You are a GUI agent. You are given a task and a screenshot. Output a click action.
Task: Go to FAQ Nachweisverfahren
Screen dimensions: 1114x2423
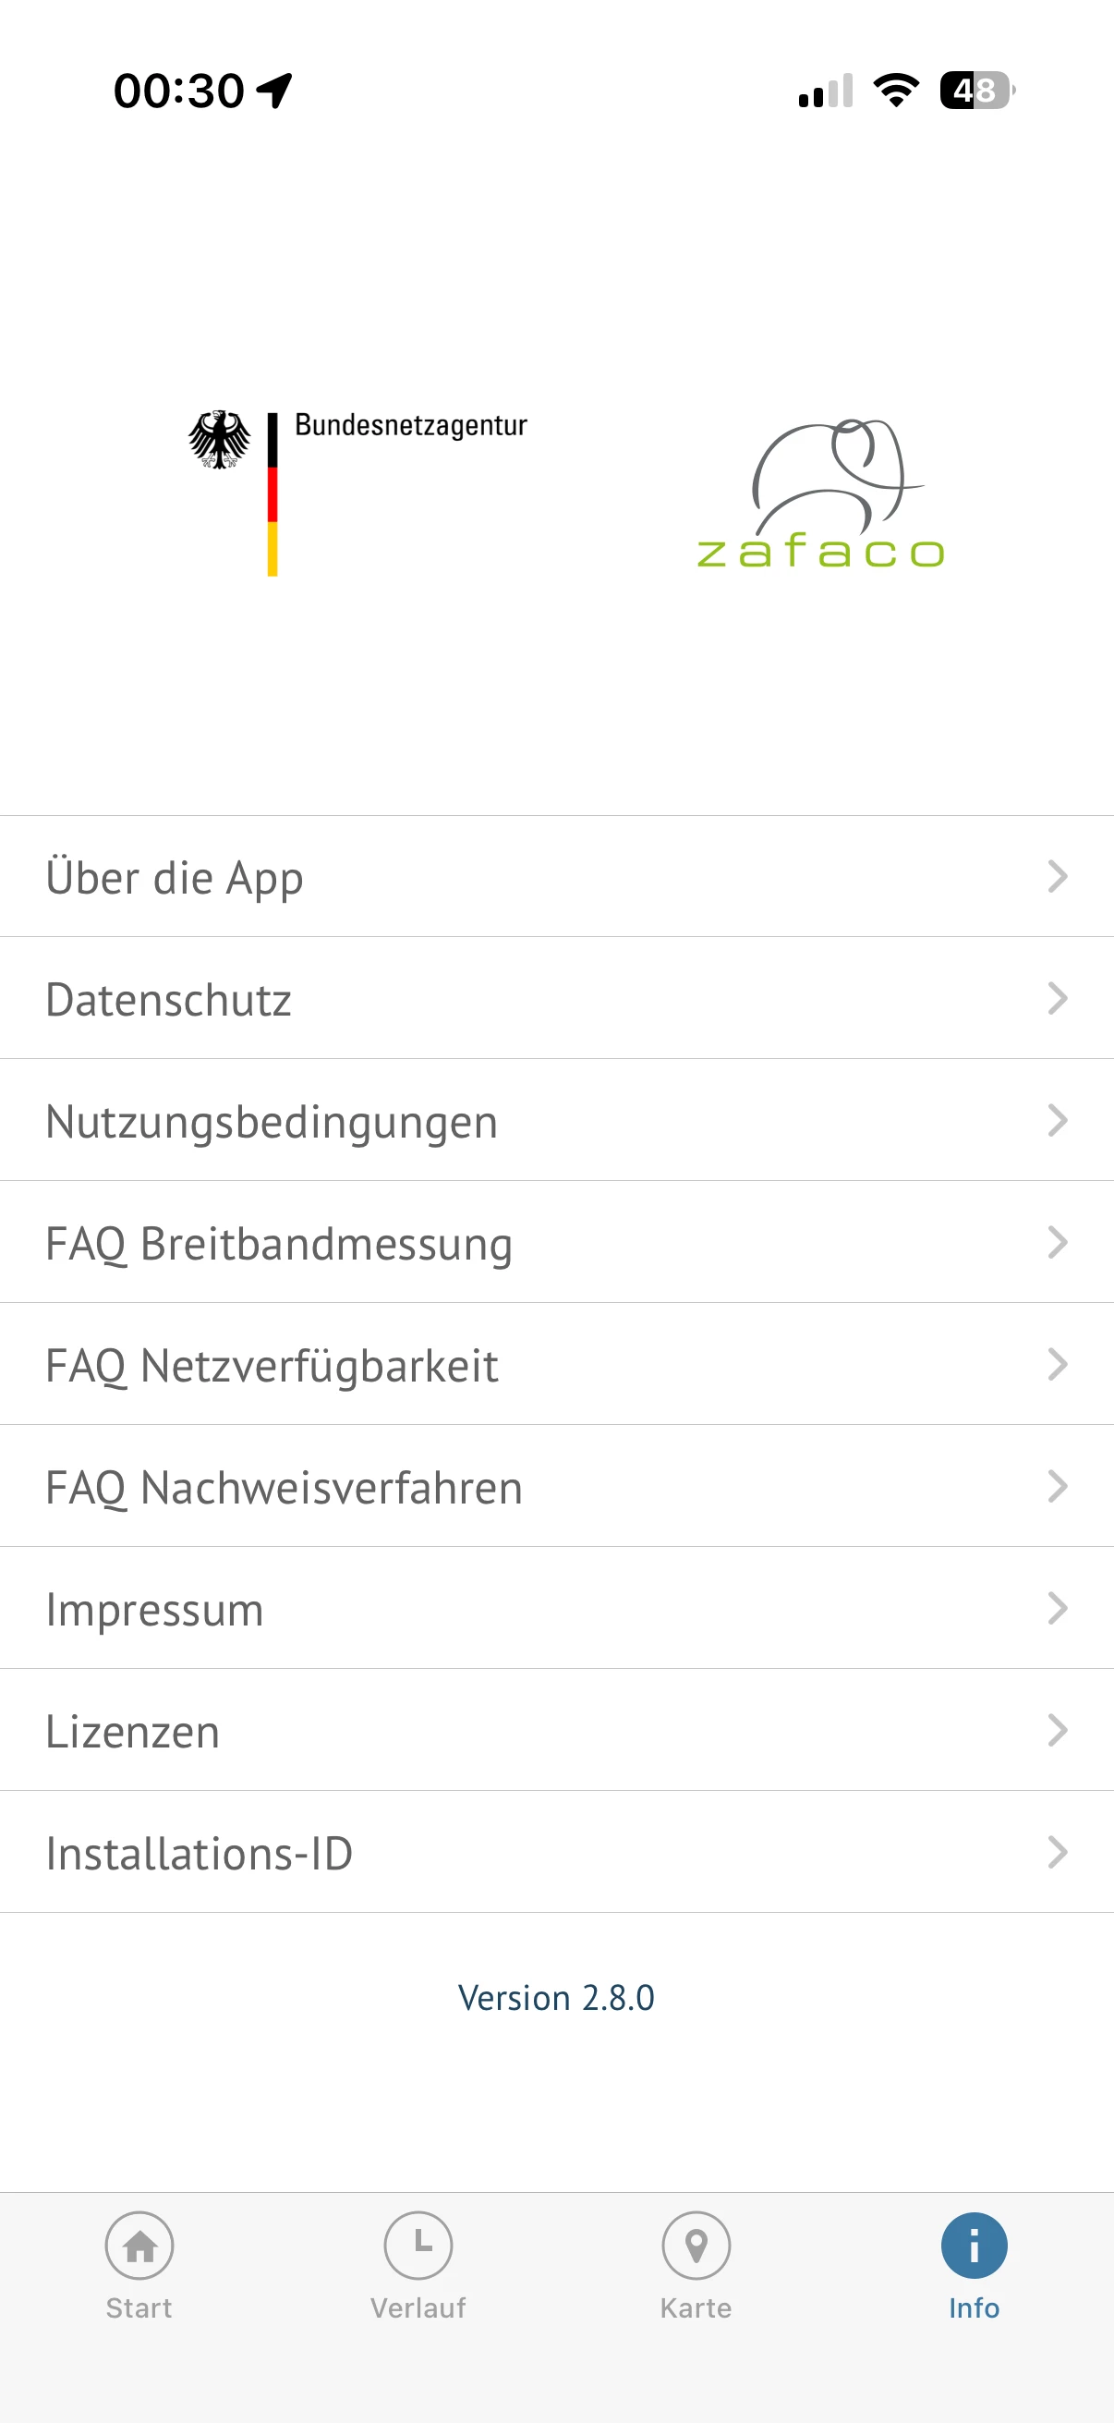pyautogui.click(x=284, y=1487)
